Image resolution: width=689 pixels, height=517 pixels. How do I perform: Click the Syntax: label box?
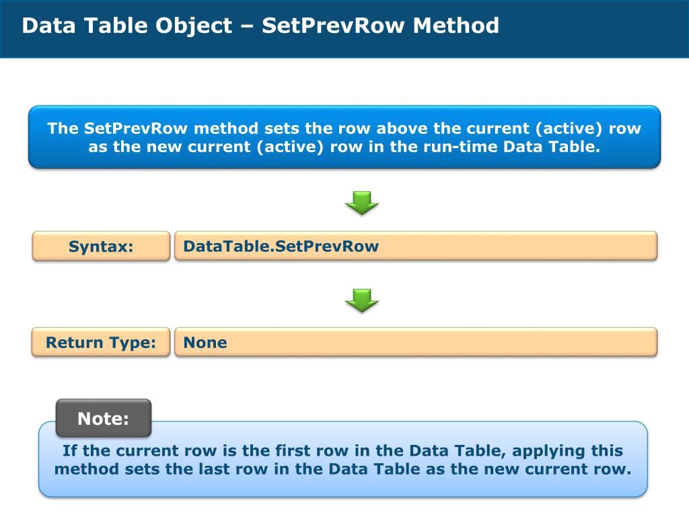pos(101,246)
